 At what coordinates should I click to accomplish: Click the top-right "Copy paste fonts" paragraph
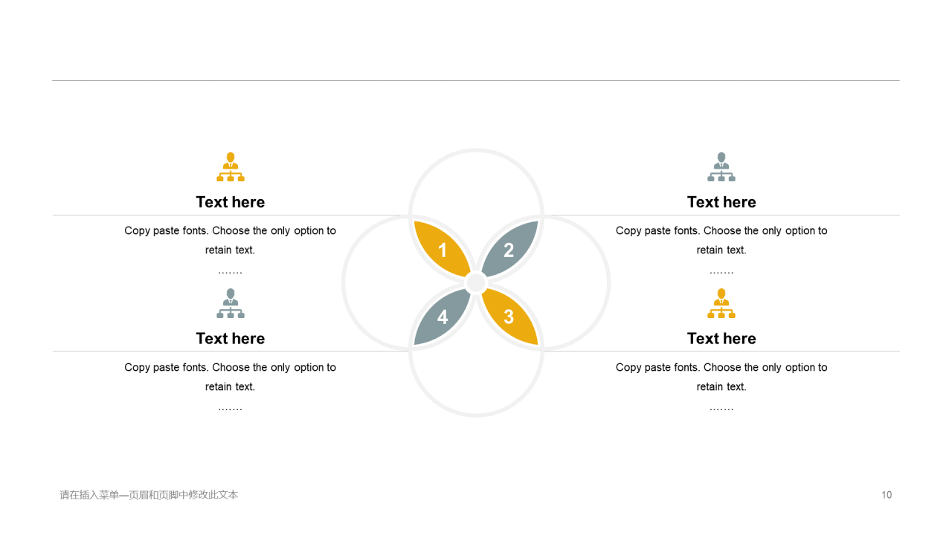(x=721, y=240)
